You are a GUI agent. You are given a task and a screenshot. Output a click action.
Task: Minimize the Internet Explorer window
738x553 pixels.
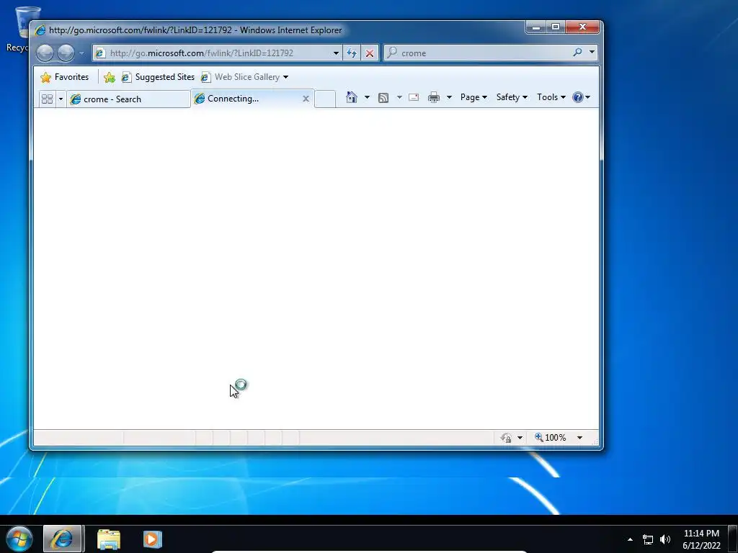535,27
